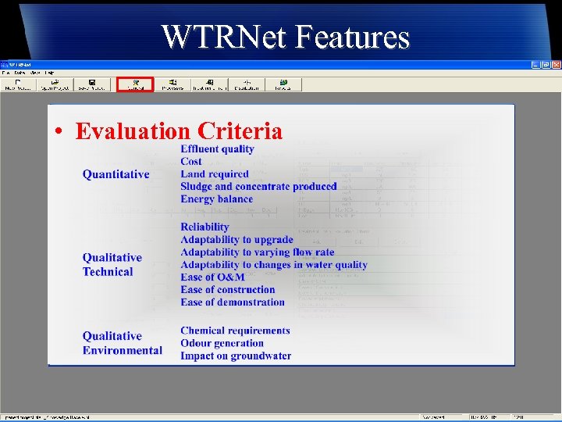Open the Help menu
This screenshot has width=562, height=422.
tap(49, 73)
